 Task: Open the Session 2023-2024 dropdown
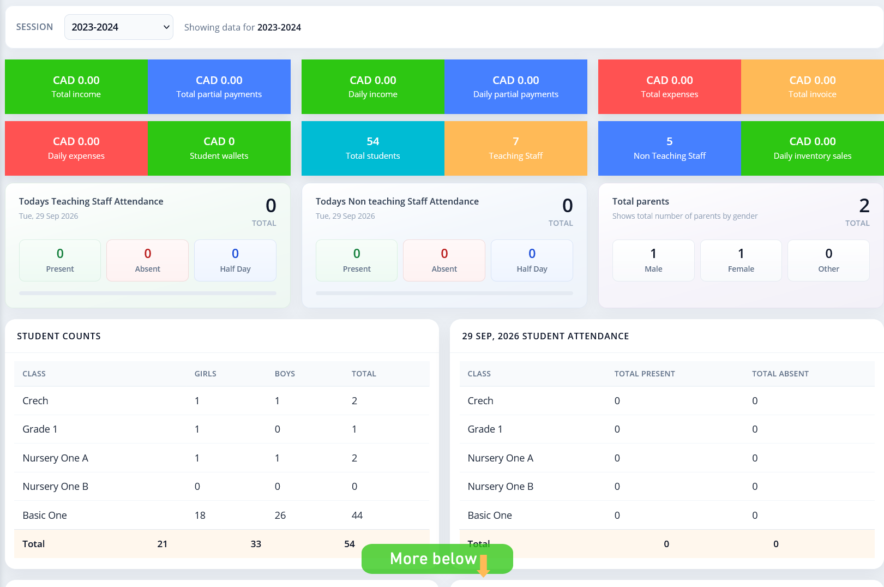pos(119,27)
